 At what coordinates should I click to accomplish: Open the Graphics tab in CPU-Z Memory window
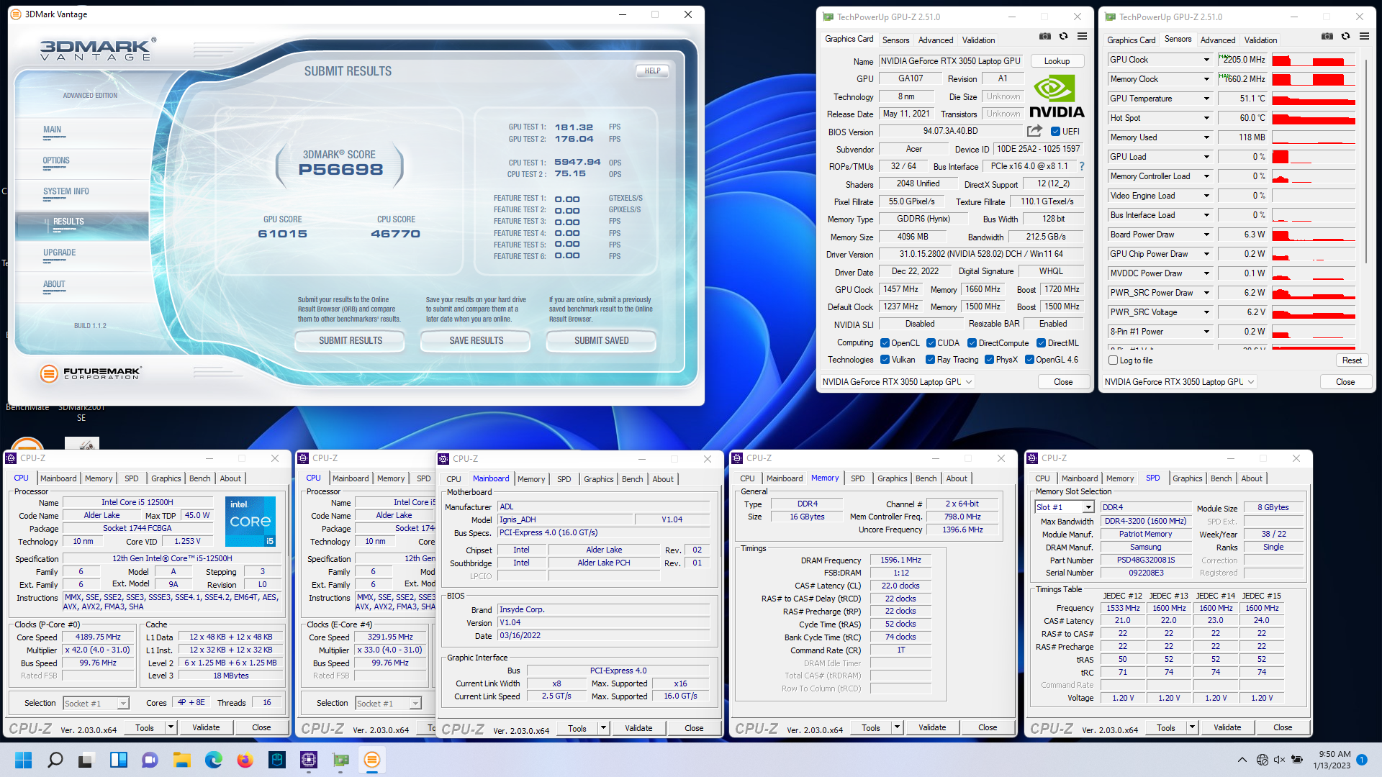(893, 478)
